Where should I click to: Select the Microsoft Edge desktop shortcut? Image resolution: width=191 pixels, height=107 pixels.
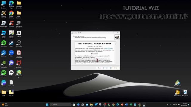[11, 5]
